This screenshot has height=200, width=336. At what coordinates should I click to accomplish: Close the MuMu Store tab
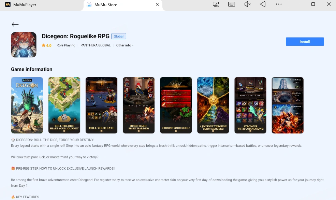(157, 4)
